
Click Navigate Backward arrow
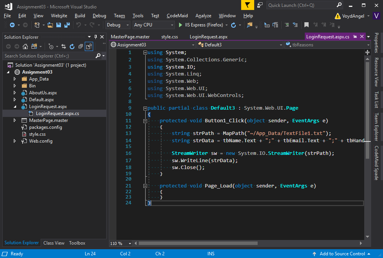point(13,25)
